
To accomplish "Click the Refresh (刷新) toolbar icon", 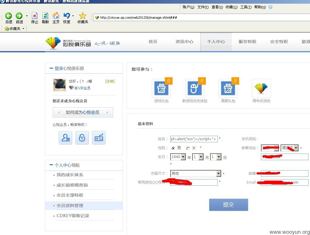I will [45, 18].
